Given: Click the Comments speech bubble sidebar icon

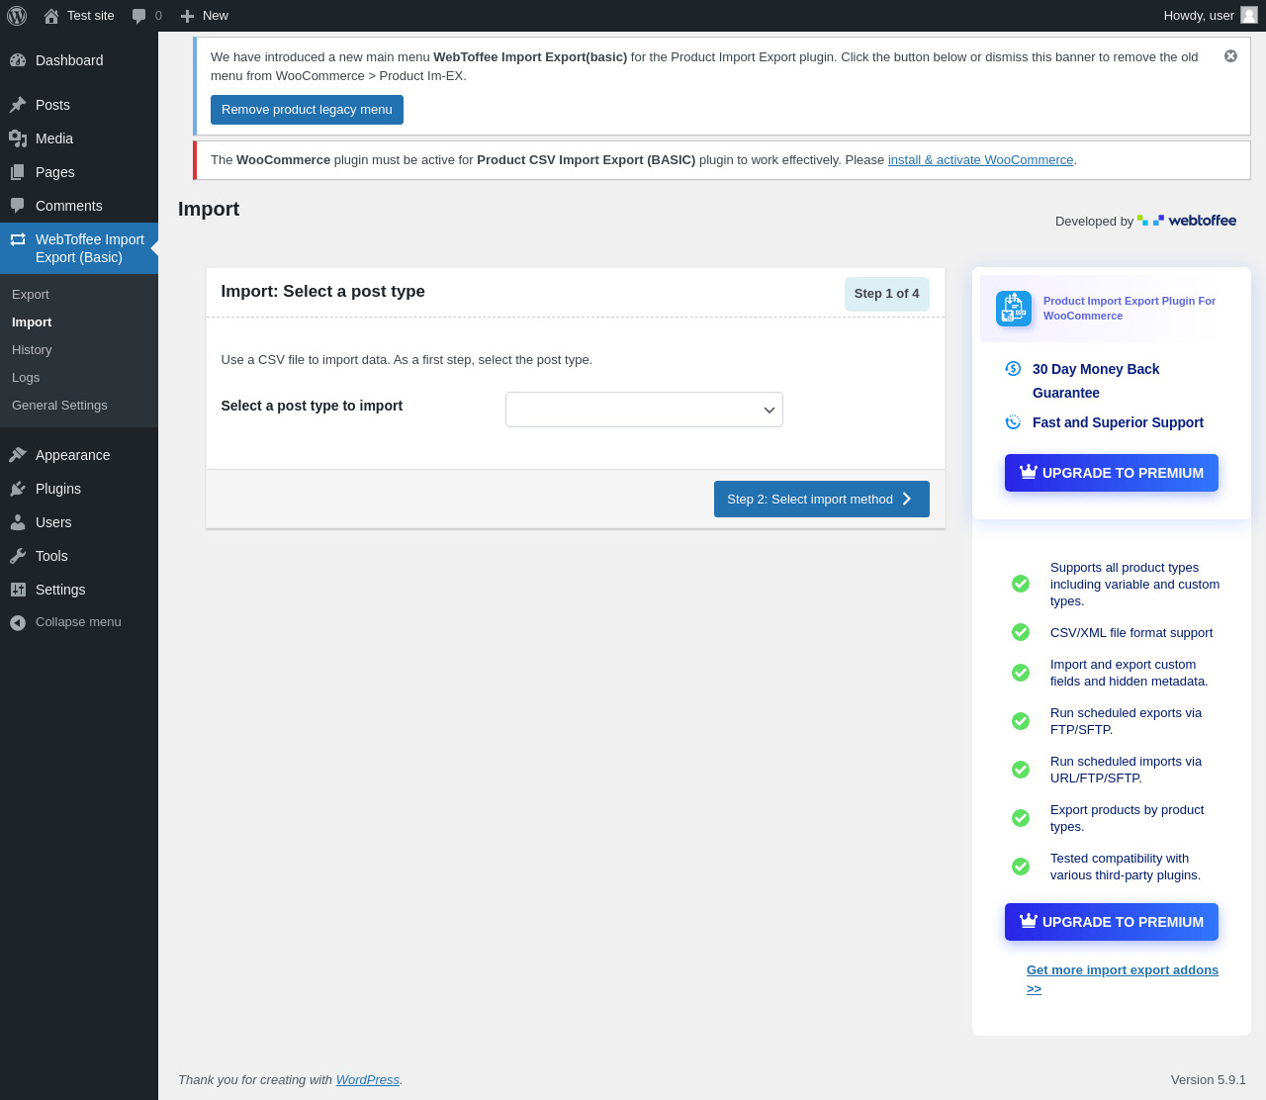Looking at the screenshot, I should 18,206.
